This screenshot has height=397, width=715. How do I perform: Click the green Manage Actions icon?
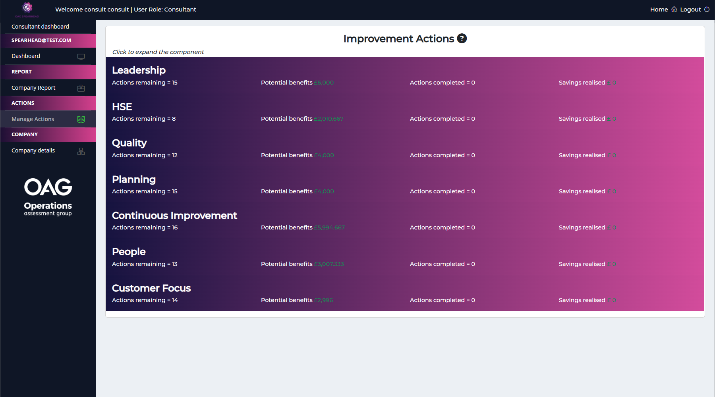[81, 119]
